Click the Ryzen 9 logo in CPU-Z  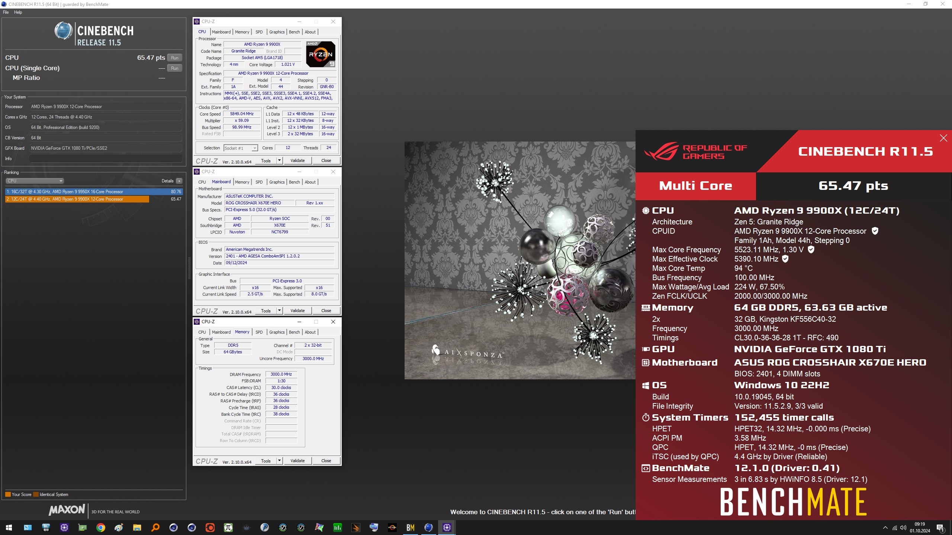pyautogui.click(x=321, y=54)
